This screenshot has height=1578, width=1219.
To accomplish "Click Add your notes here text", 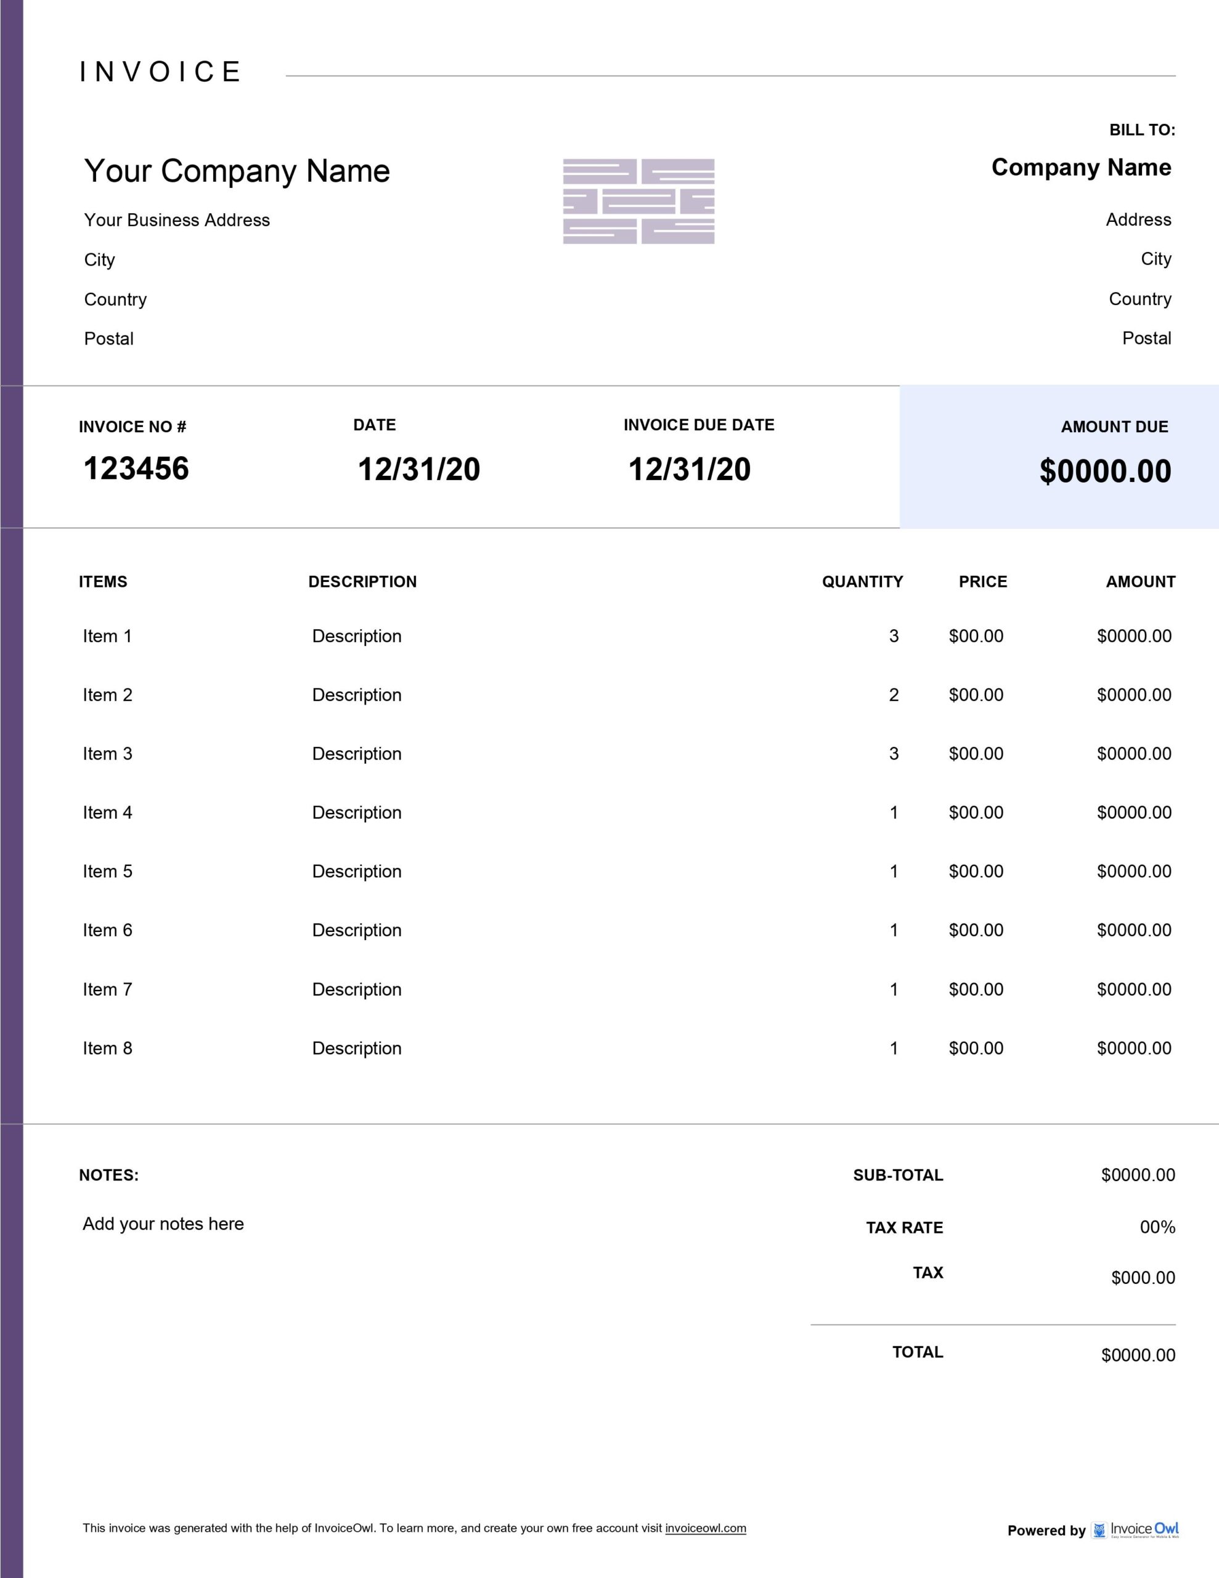I will click(163, 1223).
